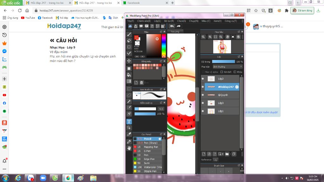Switch to the Facebook browser tab
Viewport: 324px width, 182px height.
tap(145, 3)
